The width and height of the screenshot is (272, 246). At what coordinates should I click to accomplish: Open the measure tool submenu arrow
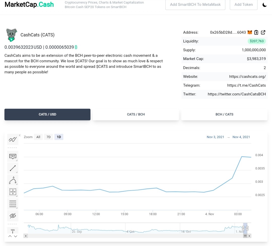(x=17, y=196)
